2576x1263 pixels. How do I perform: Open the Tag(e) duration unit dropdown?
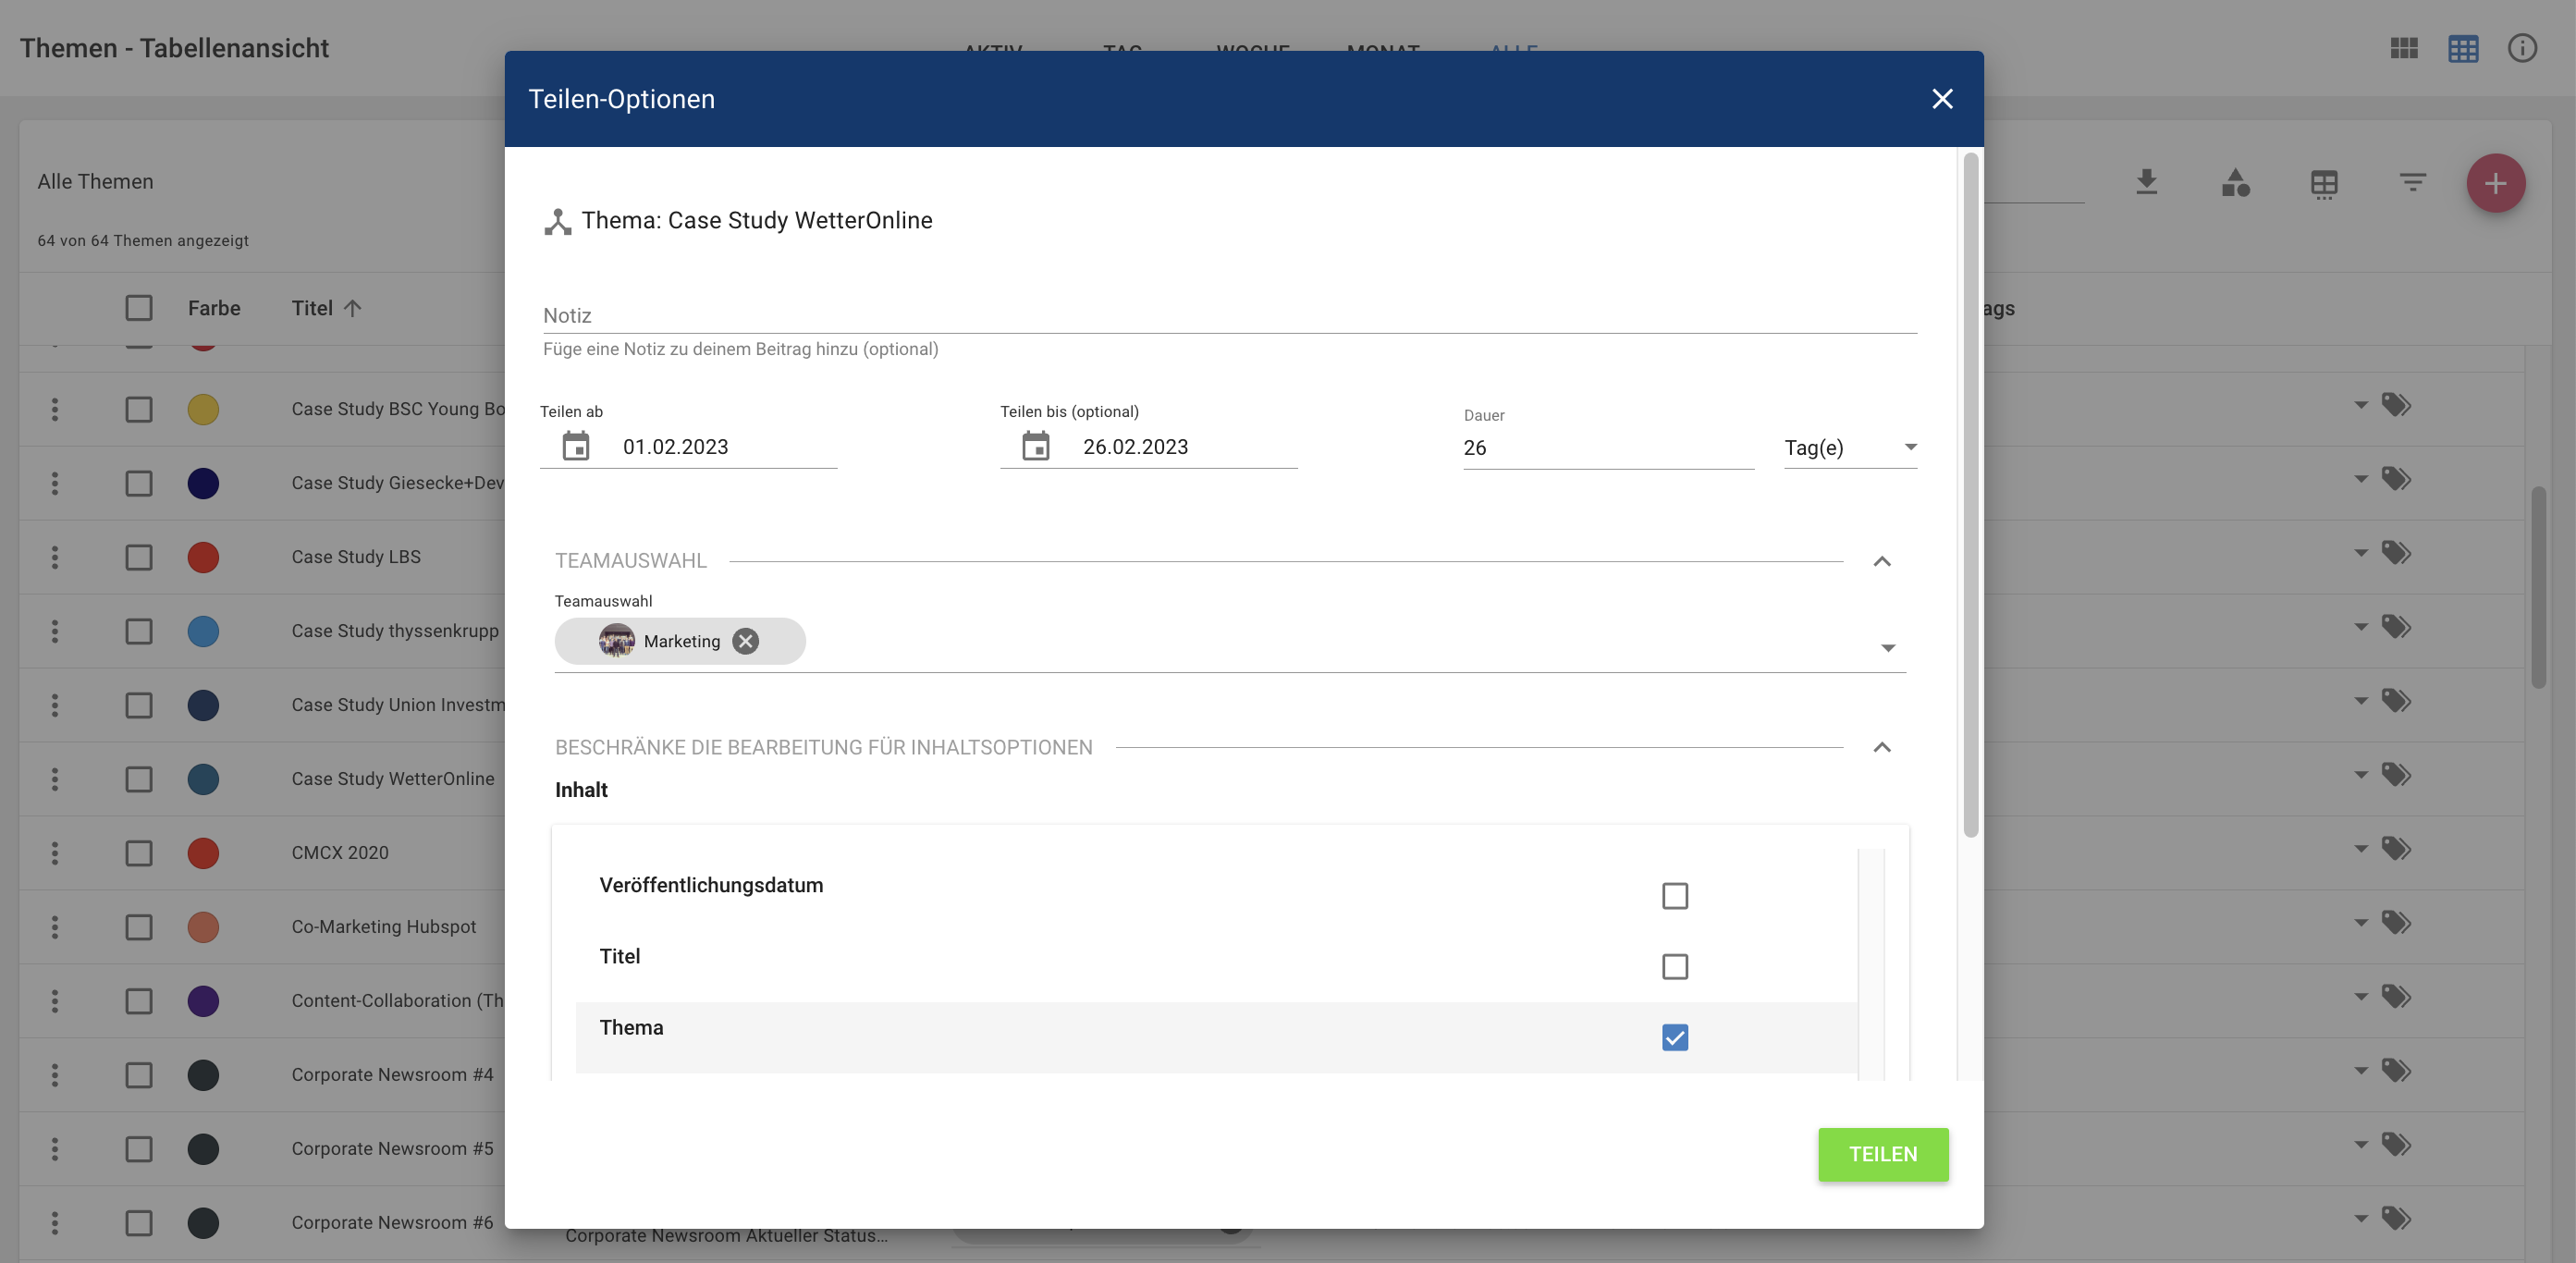click(1850, 447)
